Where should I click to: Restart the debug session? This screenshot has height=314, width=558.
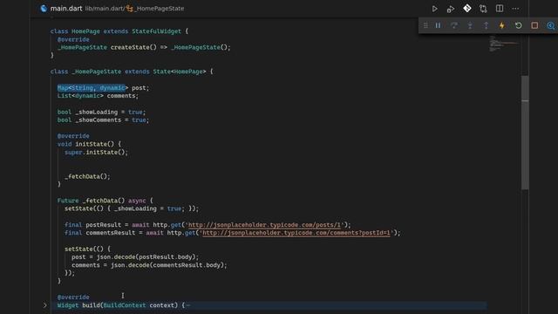[518, 25]
